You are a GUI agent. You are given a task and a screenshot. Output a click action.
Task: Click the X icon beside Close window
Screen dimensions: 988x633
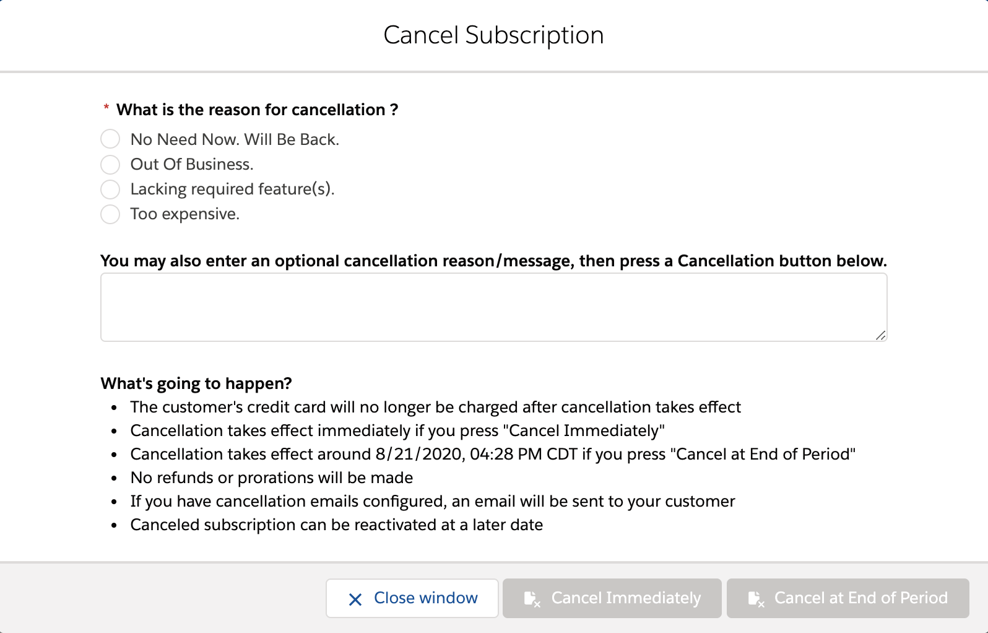(355, 599)
